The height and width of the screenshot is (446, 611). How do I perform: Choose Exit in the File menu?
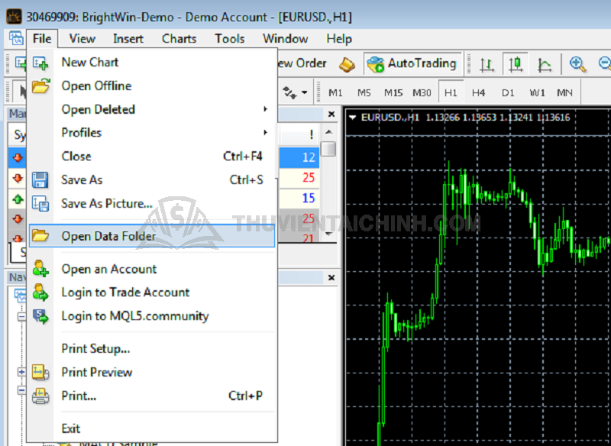(x=152, y=428)
